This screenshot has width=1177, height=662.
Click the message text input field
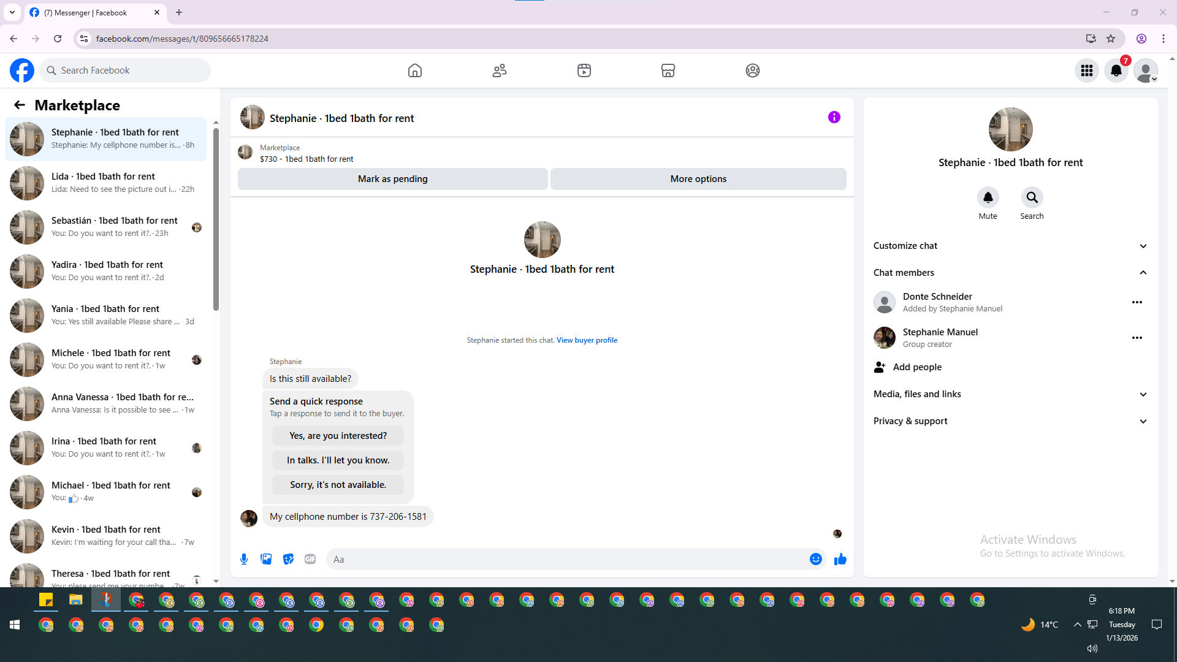(x=567, y=559)
